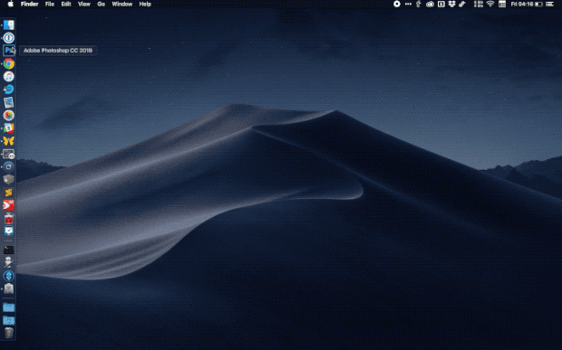The image size is (562, 350).
Task: Open Preview app in the Dock
Action: 8,102
